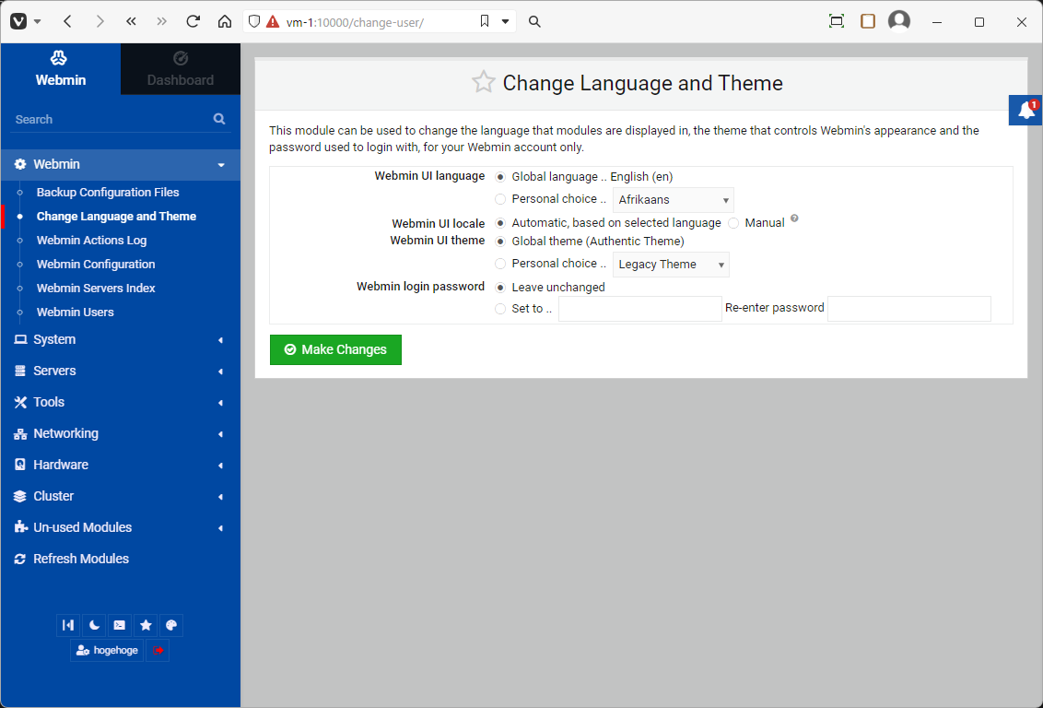Click the sidebar search magnifier
The width and height of the screenshot is (1043, 708).
219,119
